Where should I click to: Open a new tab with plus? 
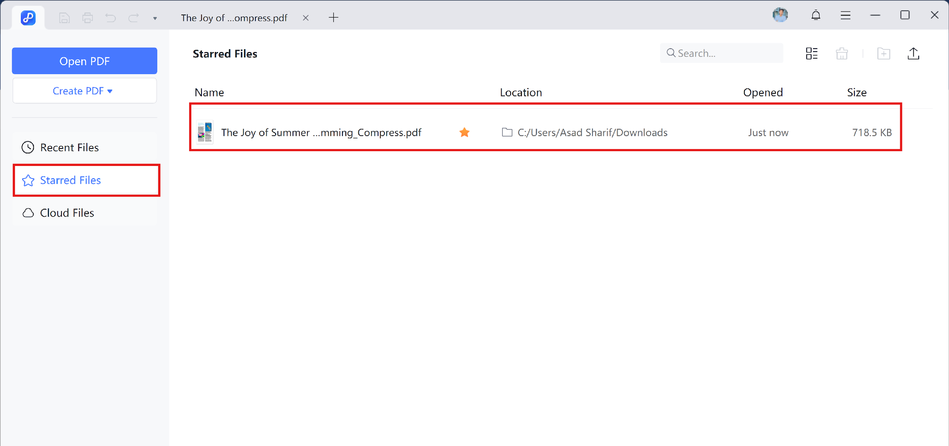(x=333, y=17)
